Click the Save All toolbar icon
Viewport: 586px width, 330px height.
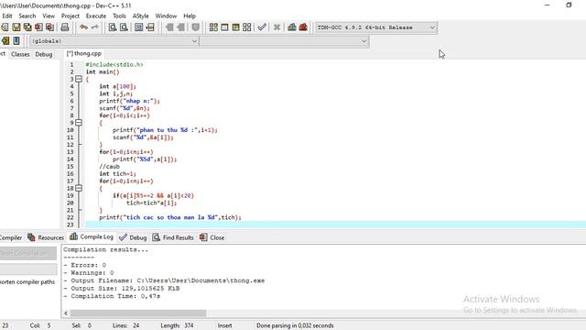[27, 27]
